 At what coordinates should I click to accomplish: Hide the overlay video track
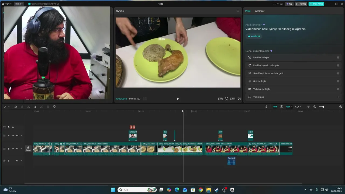(13, 136)
